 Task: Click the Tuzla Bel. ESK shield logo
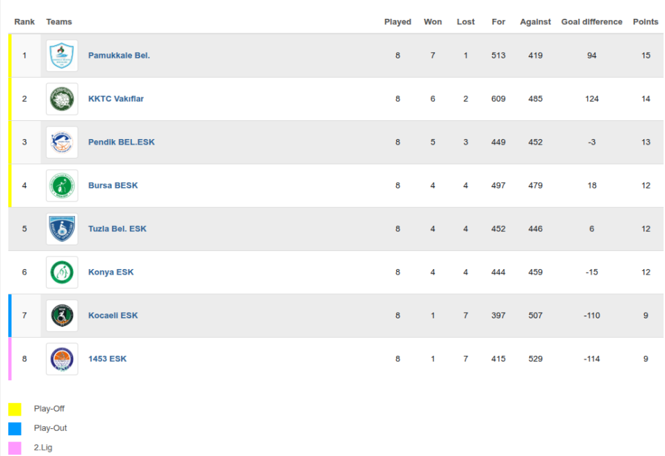pos(62,229)
